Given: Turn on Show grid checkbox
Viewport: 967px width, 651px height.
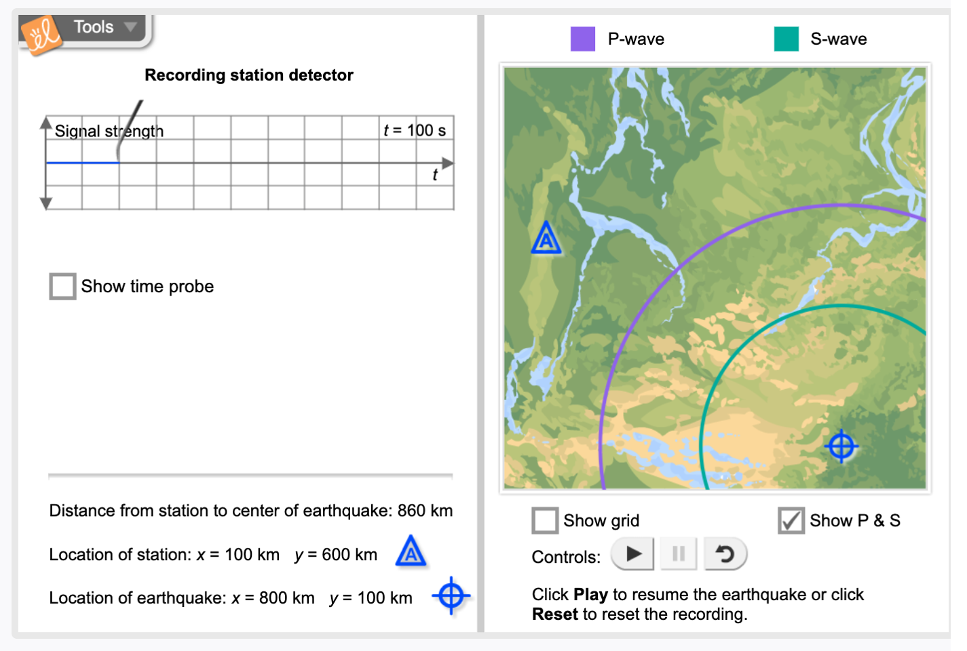Looking at the screenshot, I should tap(545, 521).
